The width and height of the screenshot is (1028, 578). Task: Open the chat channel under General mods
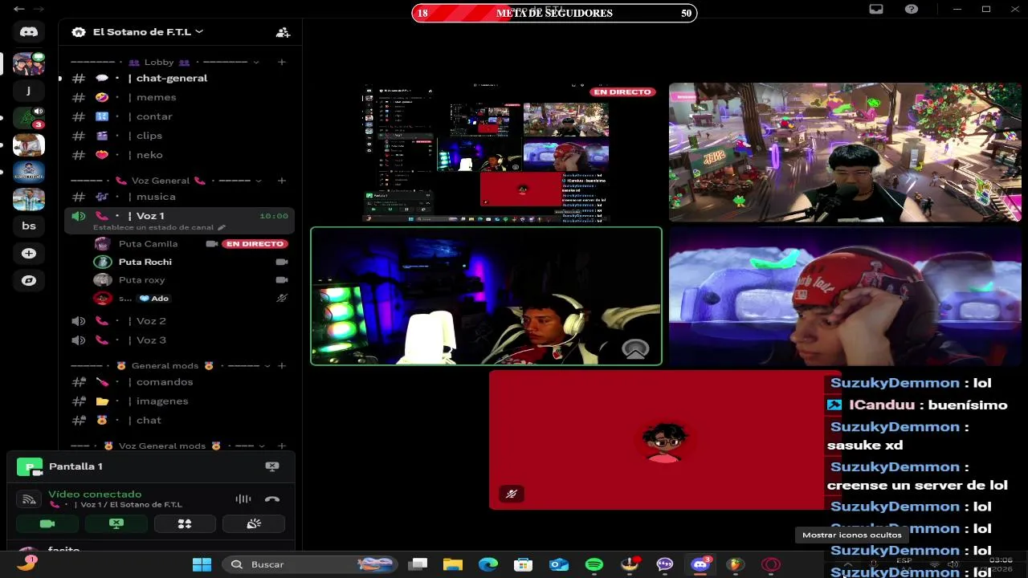click(x=178, y=420)
